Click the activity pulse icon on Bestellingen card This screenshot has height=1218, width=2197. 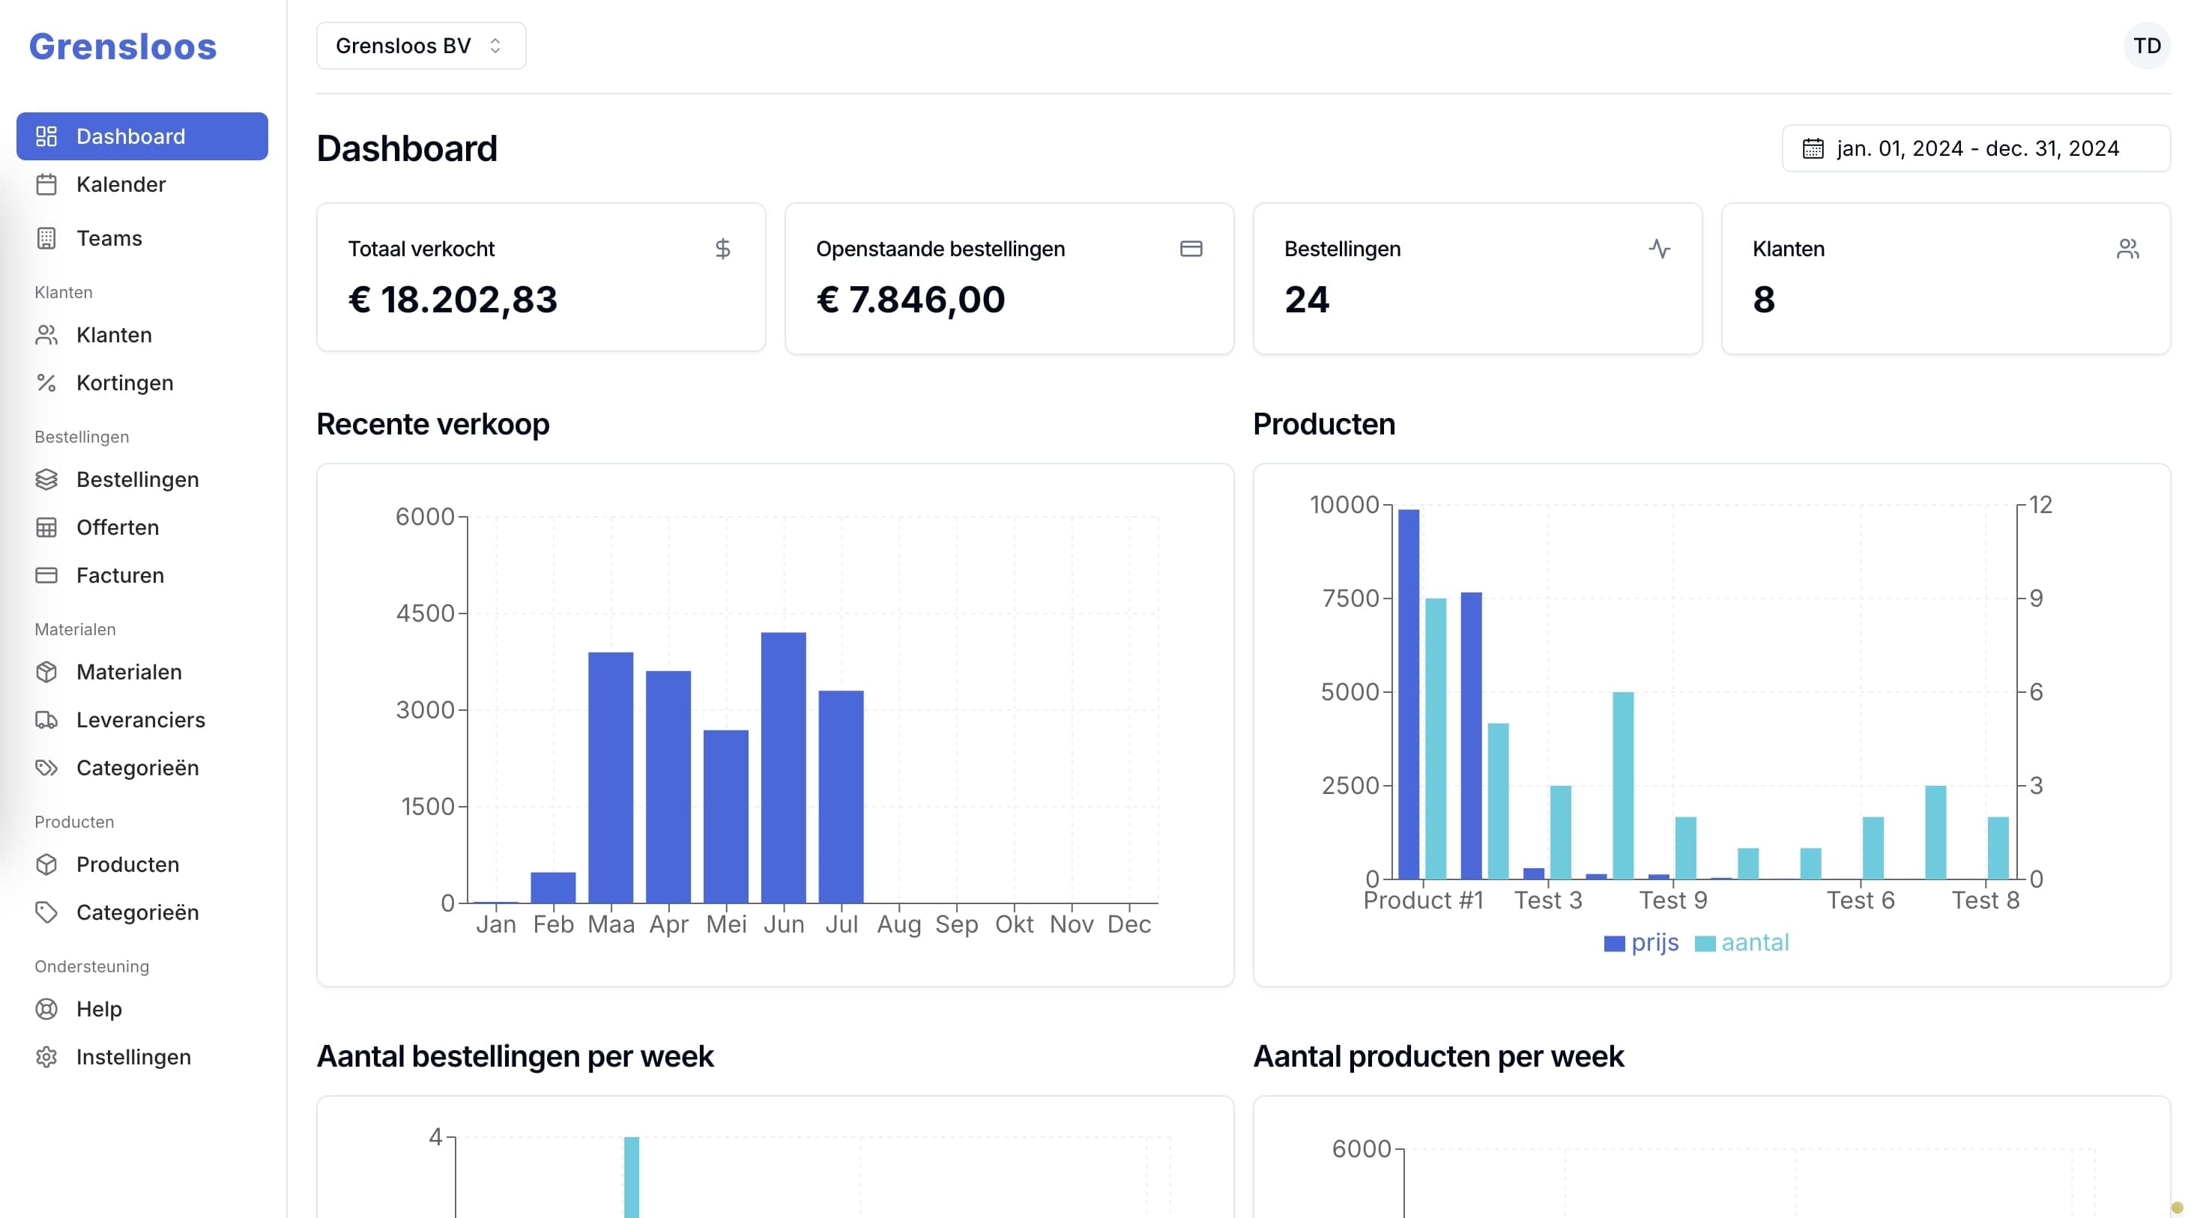click(1659, 249)
